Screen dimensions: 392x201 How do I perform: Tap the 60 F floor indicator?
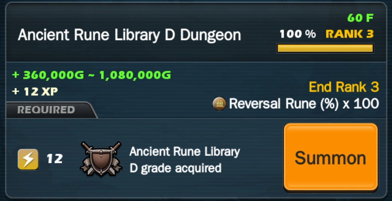coord(360,18)
